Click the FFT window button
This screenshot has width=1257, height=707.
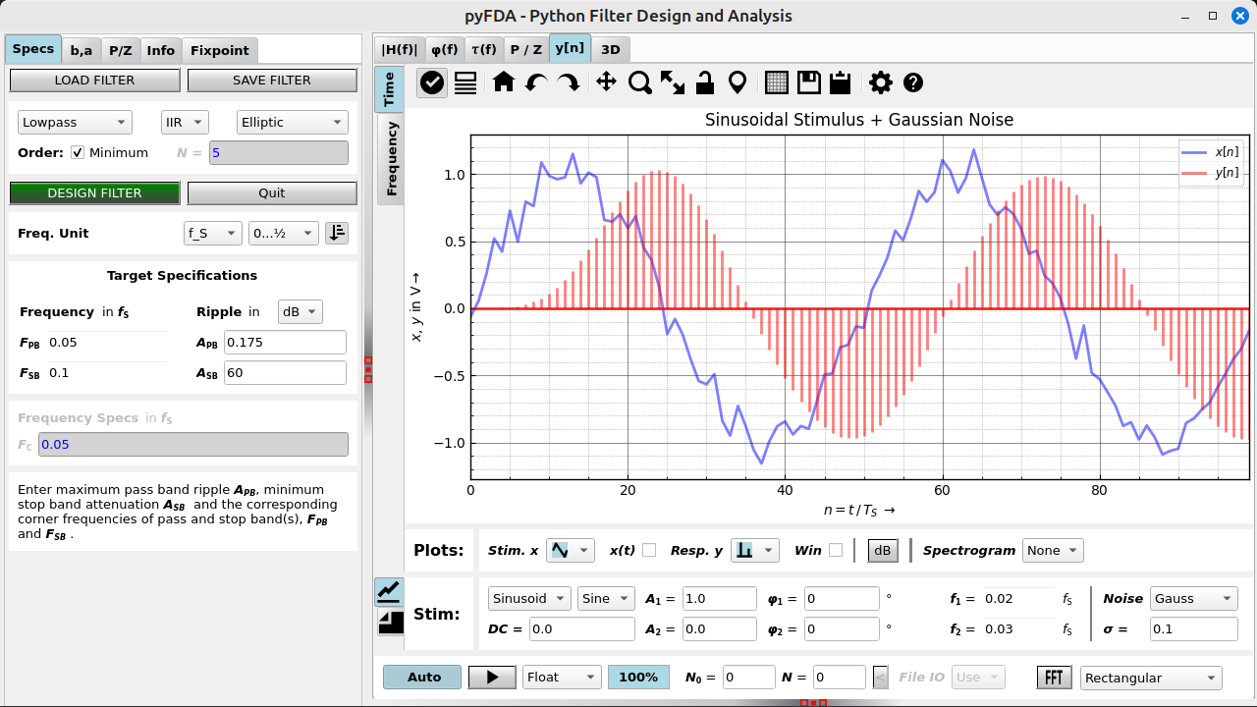1055,678
